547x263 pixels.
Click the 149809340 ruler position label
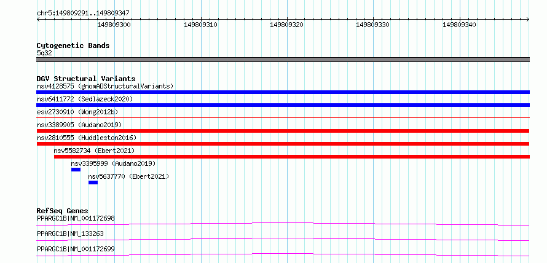pos(460,25)
